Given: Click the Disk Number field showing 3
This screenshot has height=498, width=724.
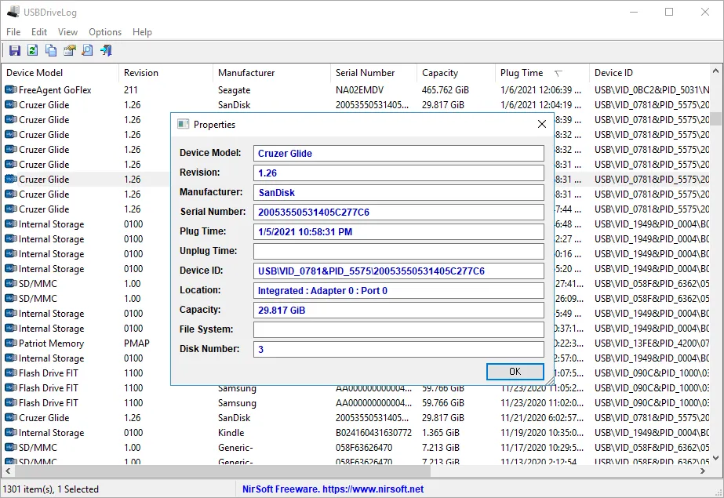Looking at the screenshot, I should [x=398, y=350].
